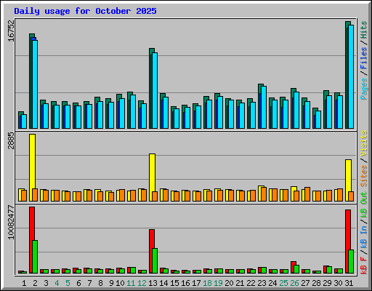
Task: Click day label 21 on the x-axis
Action: [240, 283]
